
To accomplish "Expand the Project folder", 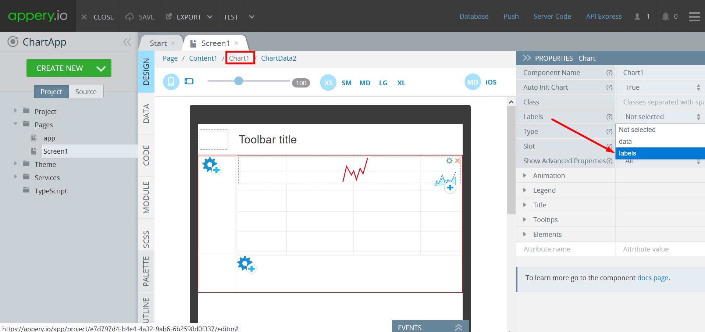I will pyautogui.click(x=15, y=110).
